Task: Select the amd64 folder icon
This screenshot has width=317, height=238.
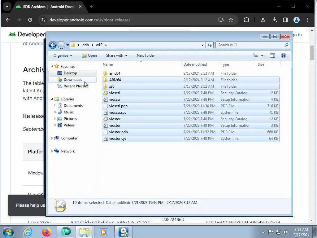Action: tap(105, 73)
